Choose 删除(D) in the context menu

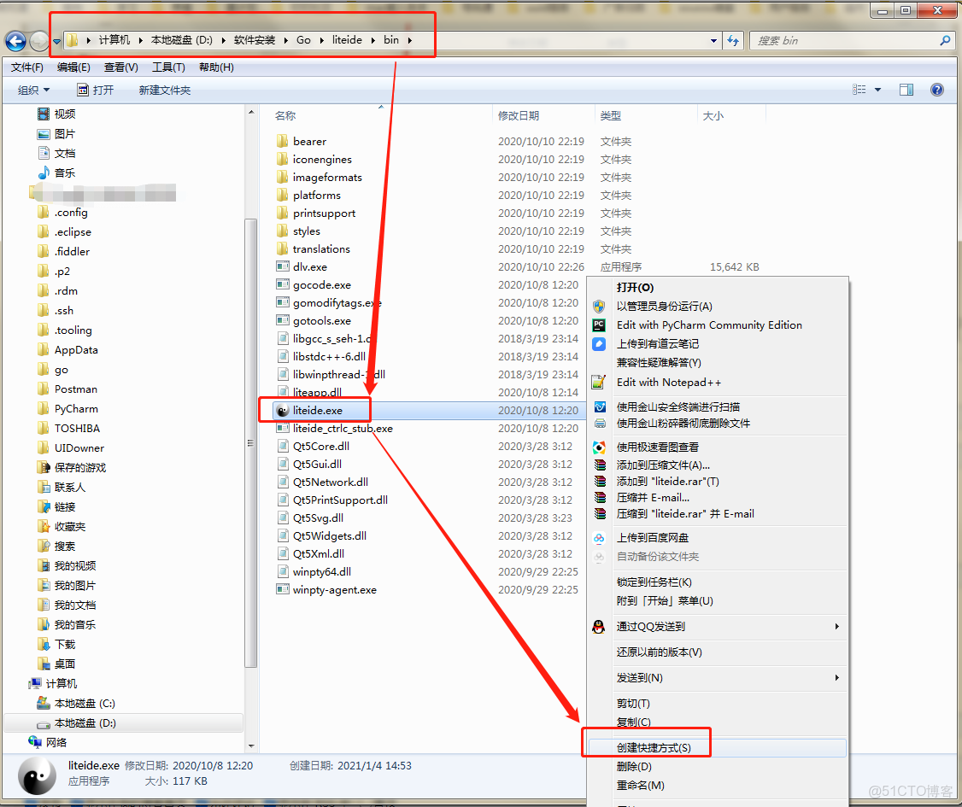point(634,767)
